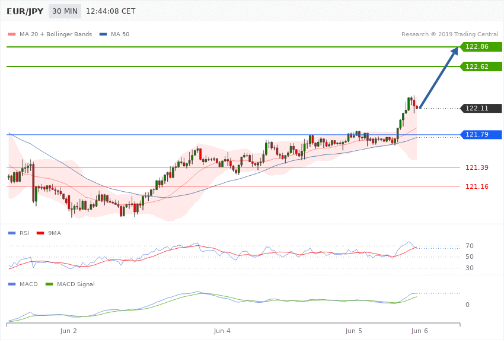Click the 121.16 red support label
Image resolution: width=504 pixels, height=342 pixels.
click(477, 186)
